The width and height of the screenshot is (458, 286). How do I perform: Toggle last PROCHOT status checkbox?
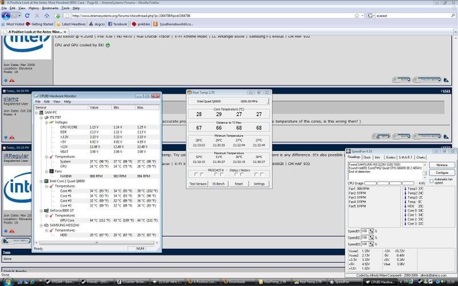point(262,174)
